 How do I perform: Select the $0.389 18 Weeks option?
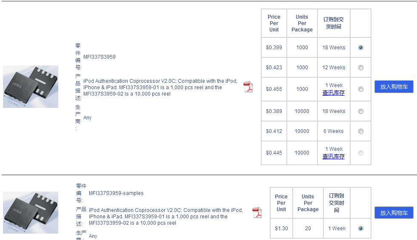pyautogui.click(x=361, y=111)
